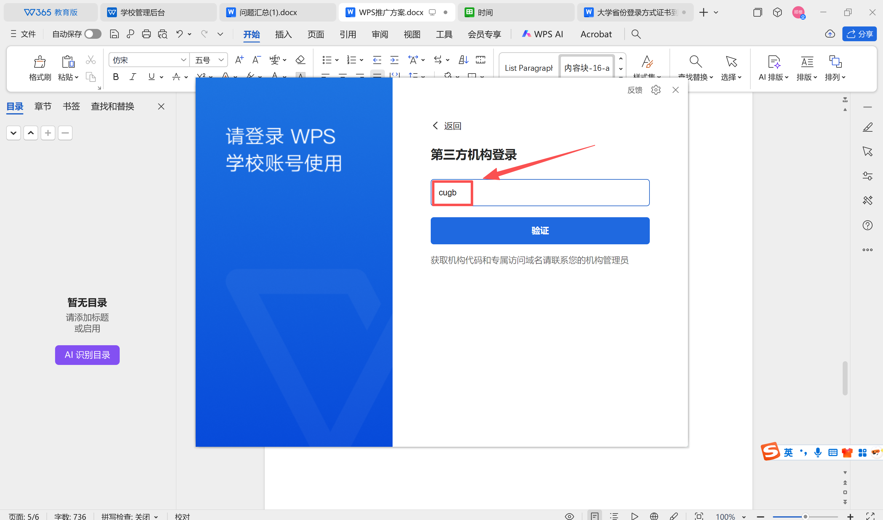Viewport: 883px width, 520px height.
Task: Open Print Preview icon
Action: pyautogui.click(x=162, y=34)
